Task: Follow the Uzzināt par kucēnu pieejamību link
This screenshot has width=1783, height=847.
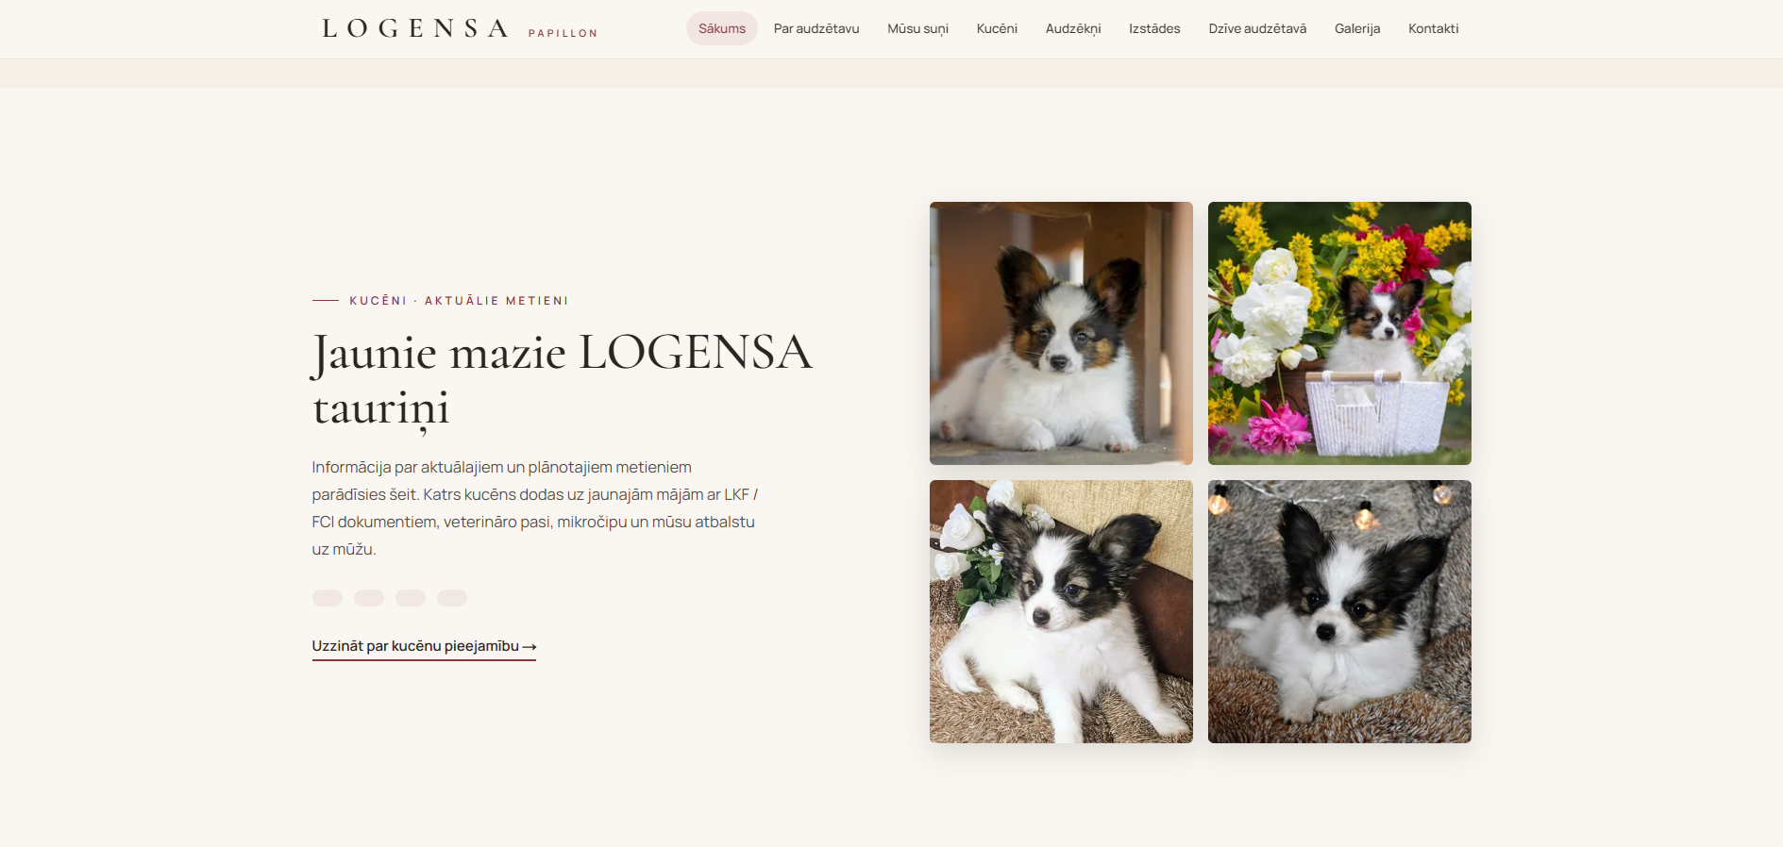Action: pos(424,647)
